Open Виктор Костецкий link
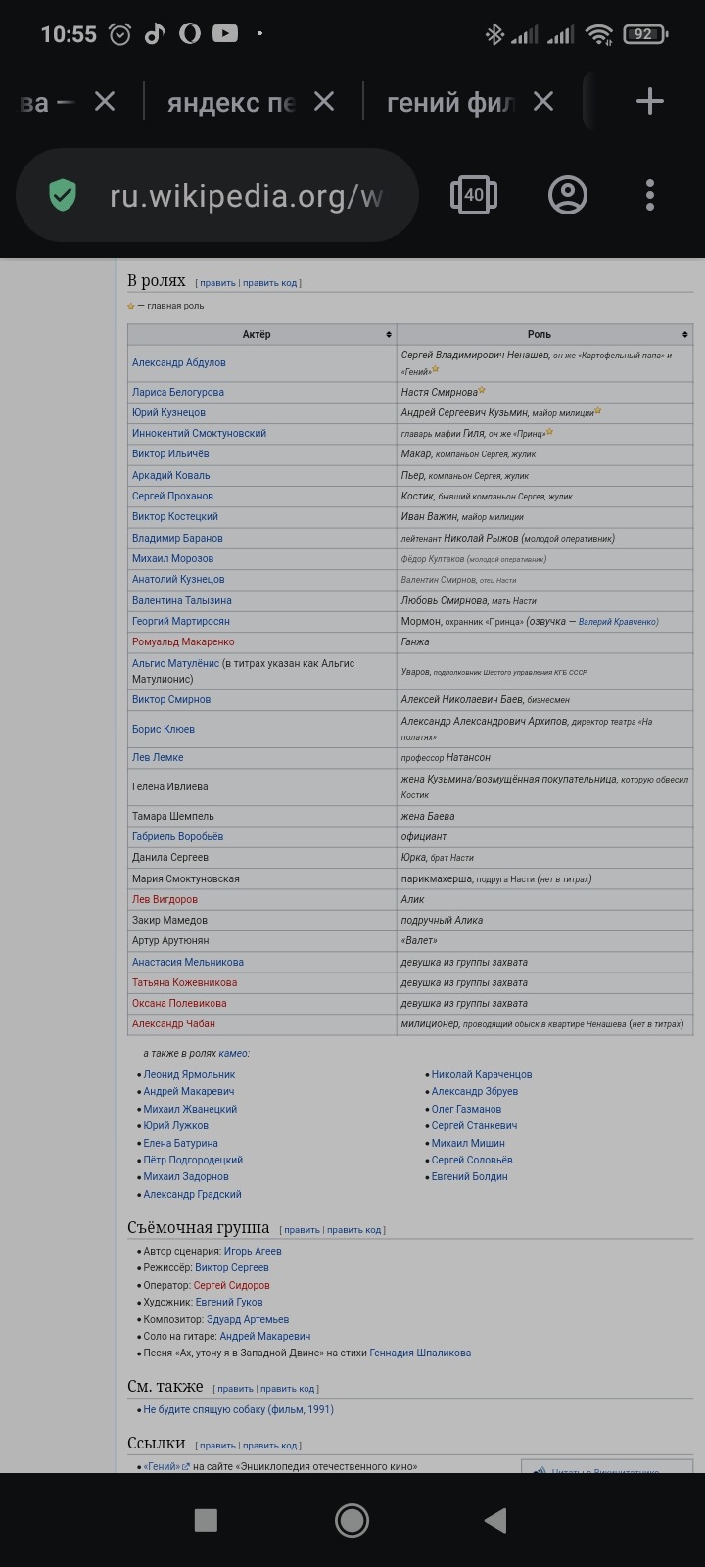The image size is (705, 1567). [175, 517]
